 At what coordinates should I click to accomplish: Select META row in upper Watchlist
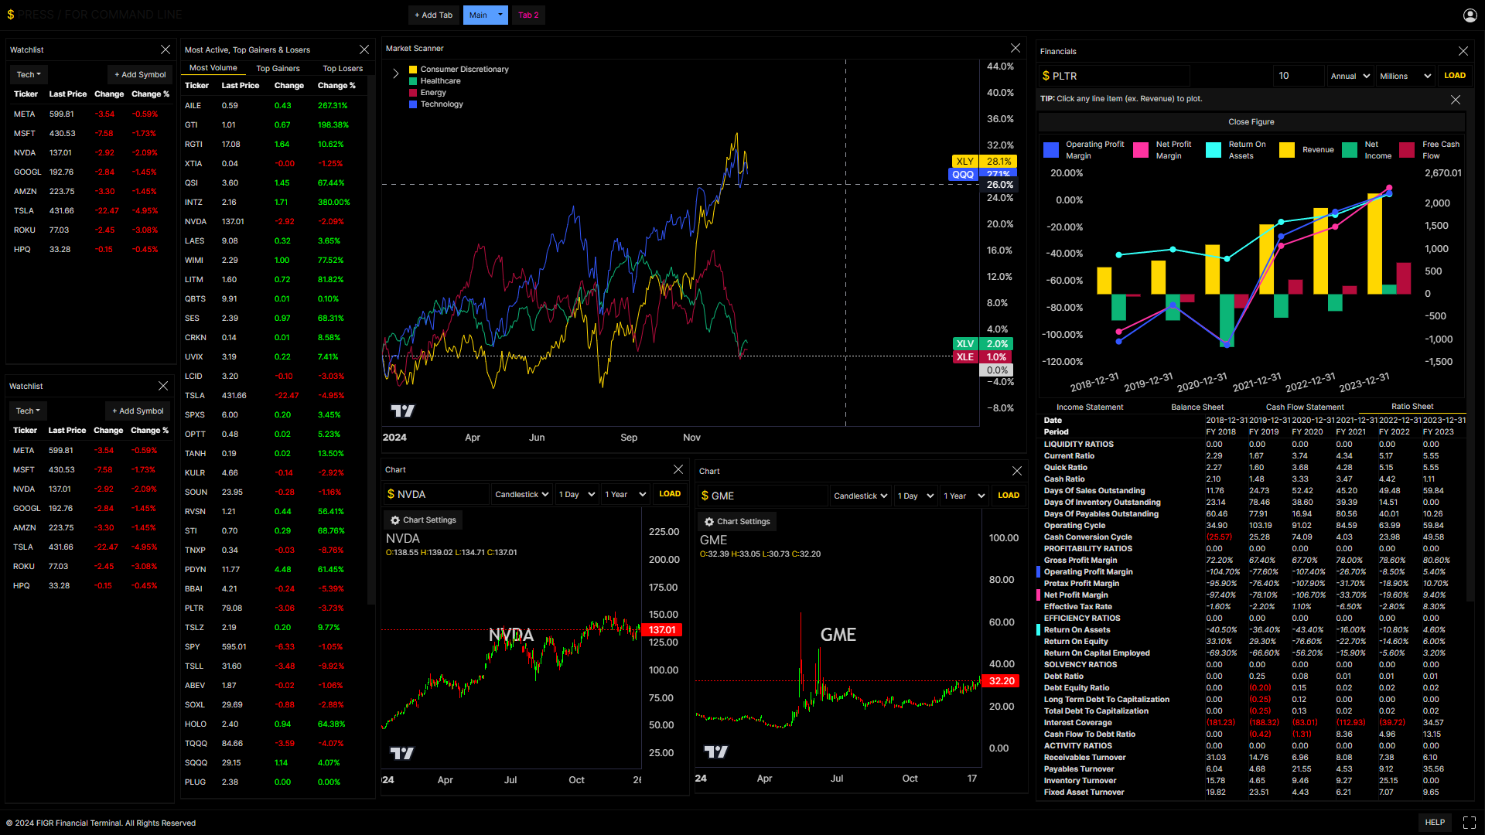(x=90, y=114)
